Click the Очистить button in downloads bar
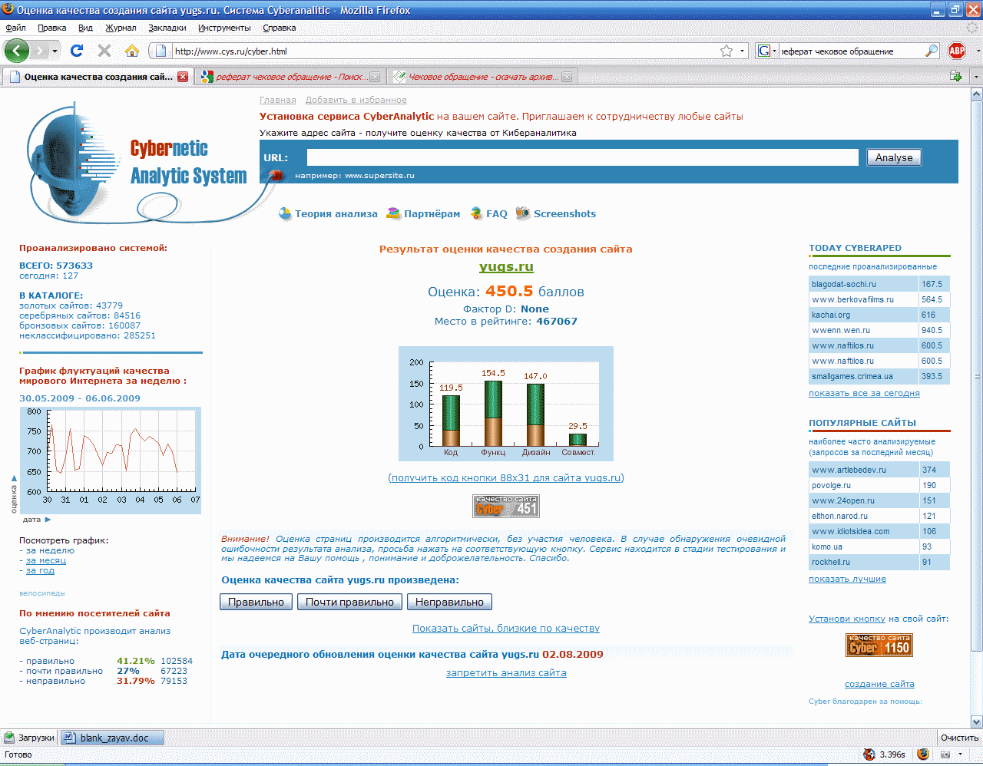This screenshot has width=983, height=766. [959, 738]
